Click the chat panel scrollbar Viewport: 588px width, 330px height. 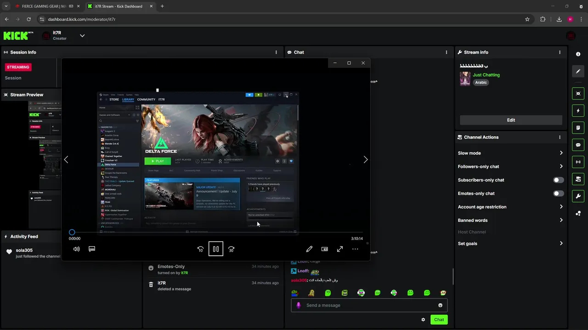453,276
